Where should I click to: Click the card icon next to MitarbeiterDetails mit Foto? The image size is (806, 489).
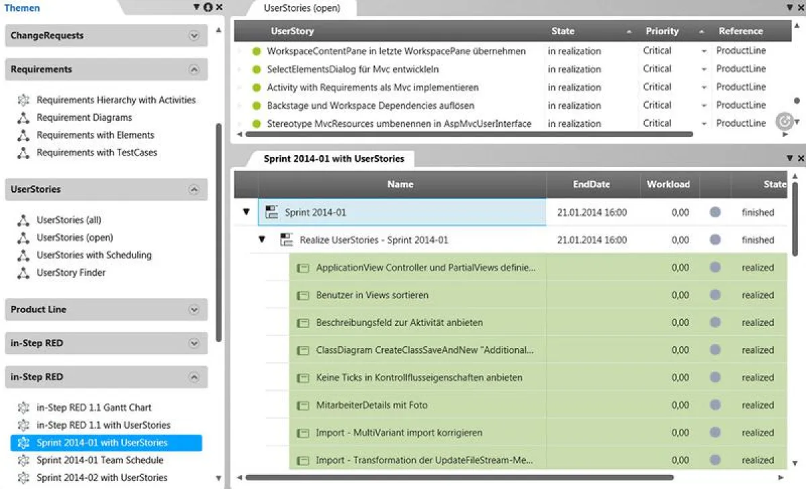click(x=302, y=404)
